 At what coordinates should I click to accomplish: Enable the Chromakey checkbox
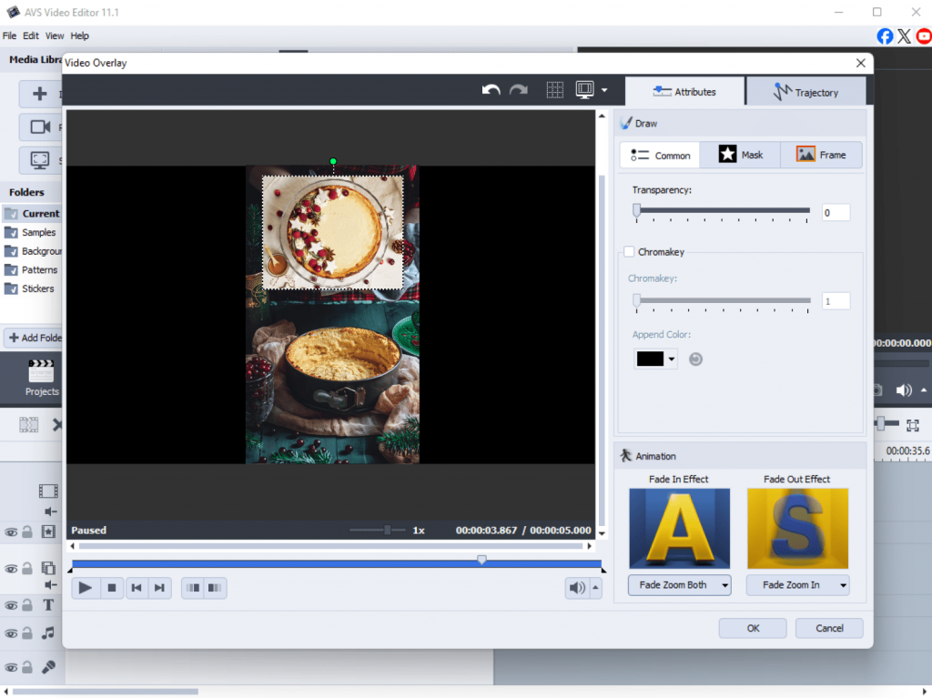(629, 252)
